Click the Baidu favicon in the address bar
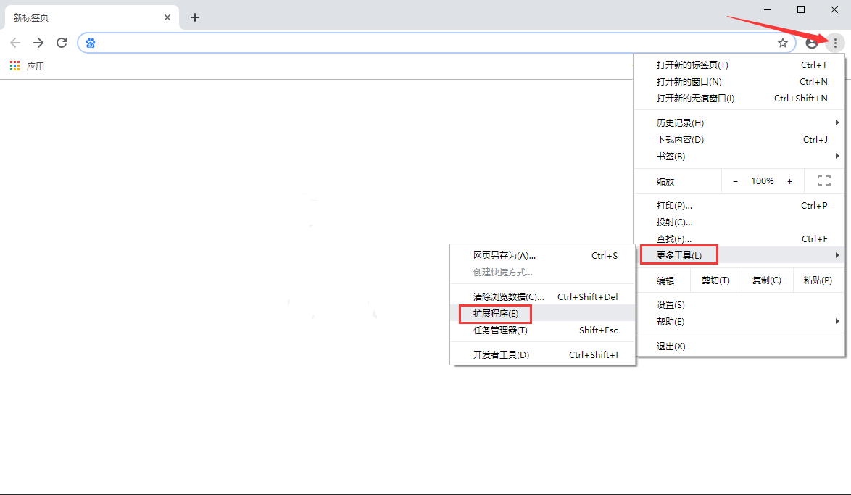Image resolution: width=851 pixels, height=495 pixels. click(x=90, y=43)
